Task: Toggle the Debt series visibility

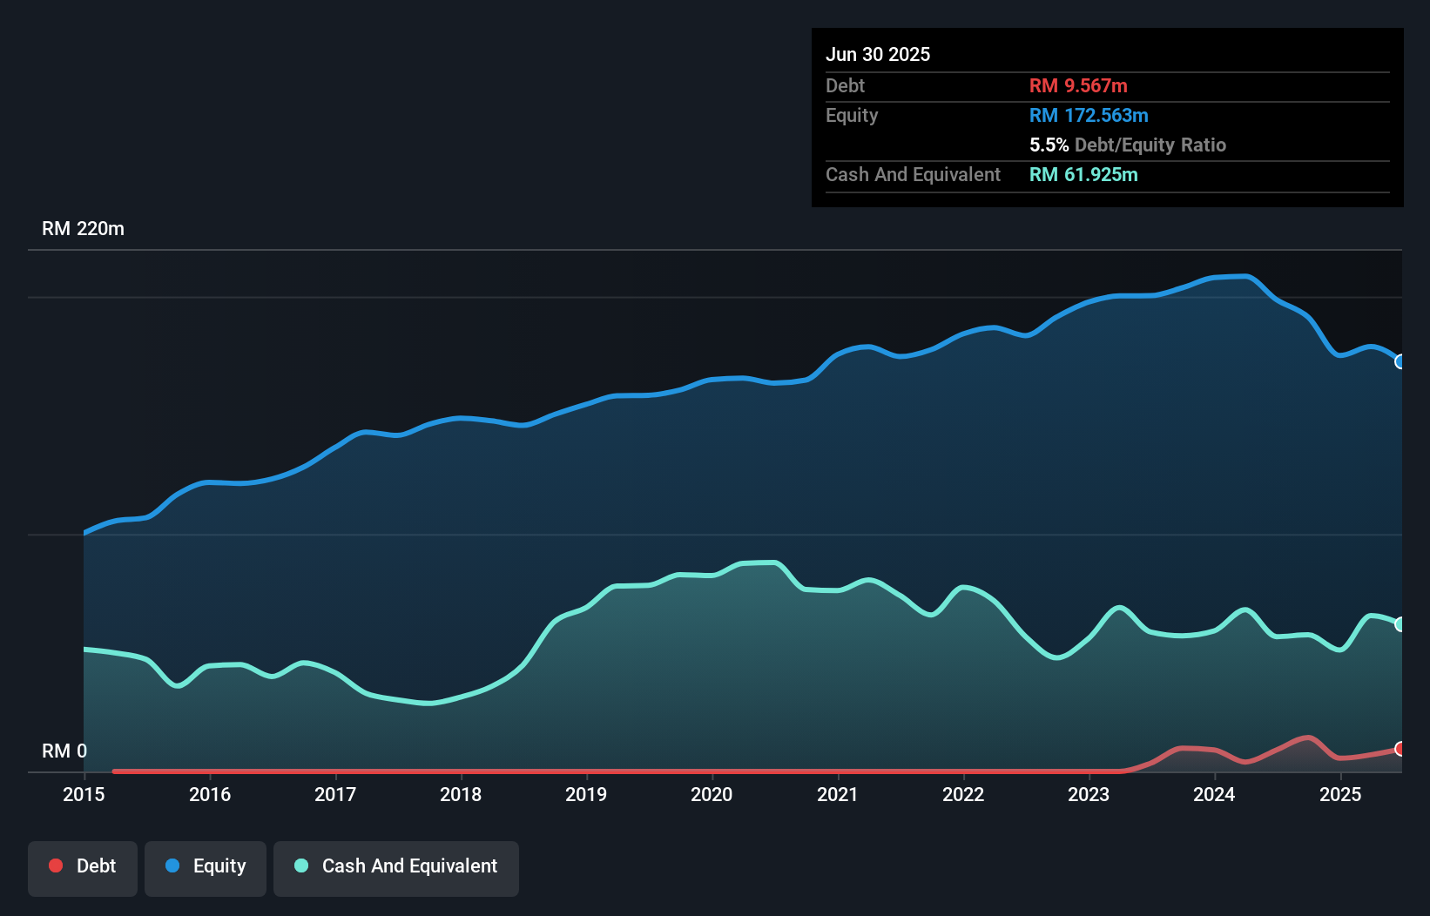Action: coord(83,865)
